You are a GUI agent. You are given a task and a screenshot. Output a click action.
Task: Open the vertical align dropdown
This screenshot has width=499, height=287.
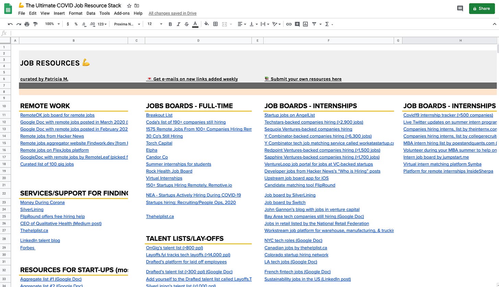[254, 24]
